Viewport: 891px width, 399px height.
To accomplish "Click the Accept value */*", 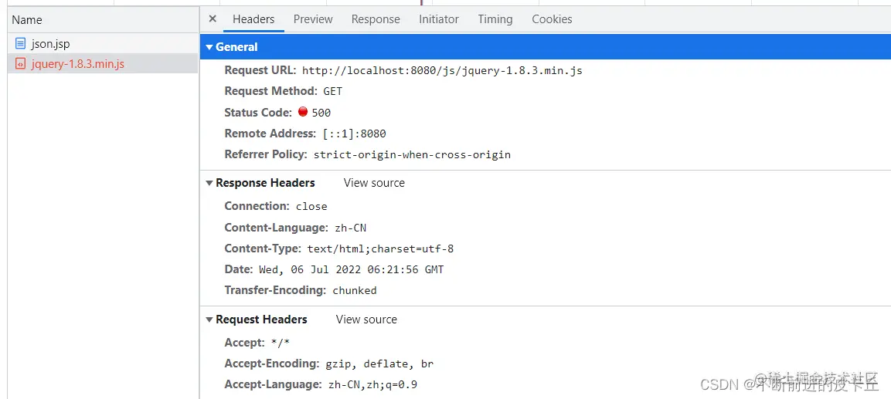I will 281,343.
